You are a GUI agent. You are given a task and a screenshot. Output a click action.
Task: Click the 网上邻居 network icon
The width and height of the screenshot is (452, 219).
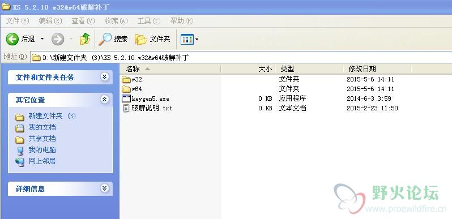coord(20,162)
